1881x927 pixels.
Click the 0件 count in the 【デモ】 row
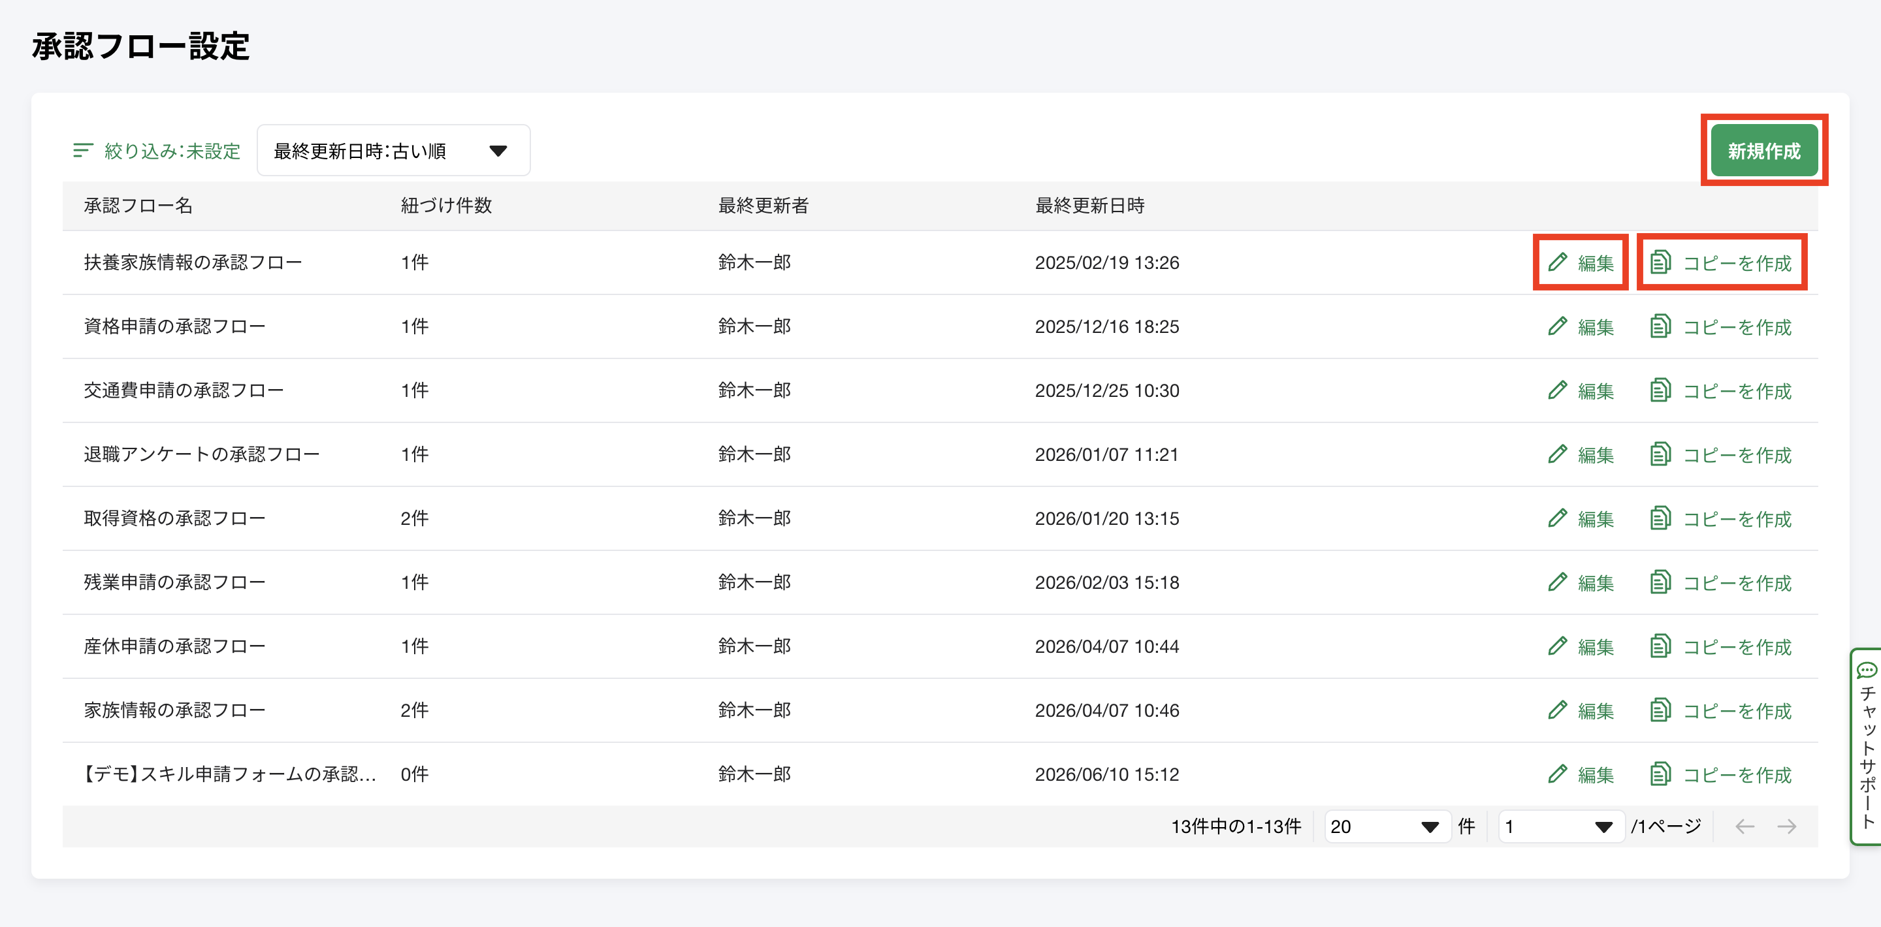click(415, 774)
